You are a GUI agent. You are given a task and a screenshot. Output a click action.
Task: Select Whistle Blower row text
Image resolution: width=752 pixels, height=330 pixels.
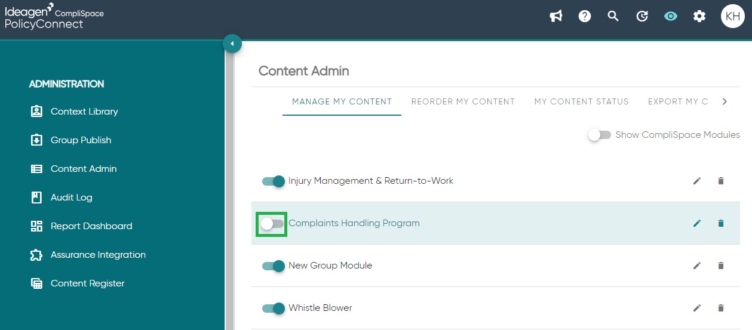point(320,308)
